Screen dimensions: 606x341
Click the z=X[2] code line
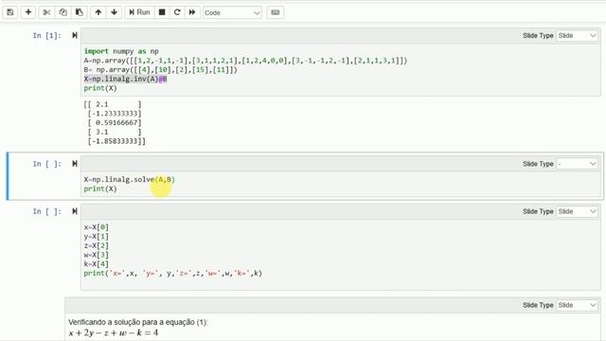(x=97, y=245)
